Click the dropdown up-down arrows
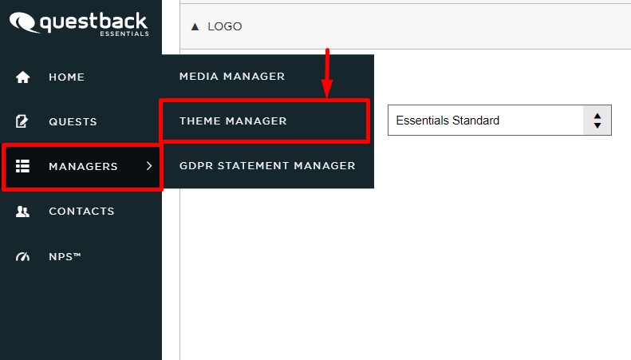 tap(597, 121)
